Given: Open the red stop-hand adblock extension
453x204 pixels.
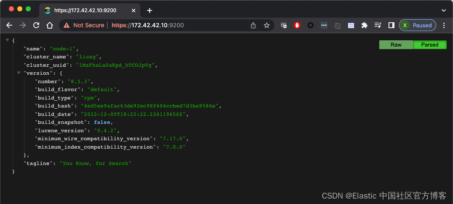Looking at the screenshot, I should tap(297, 25).
